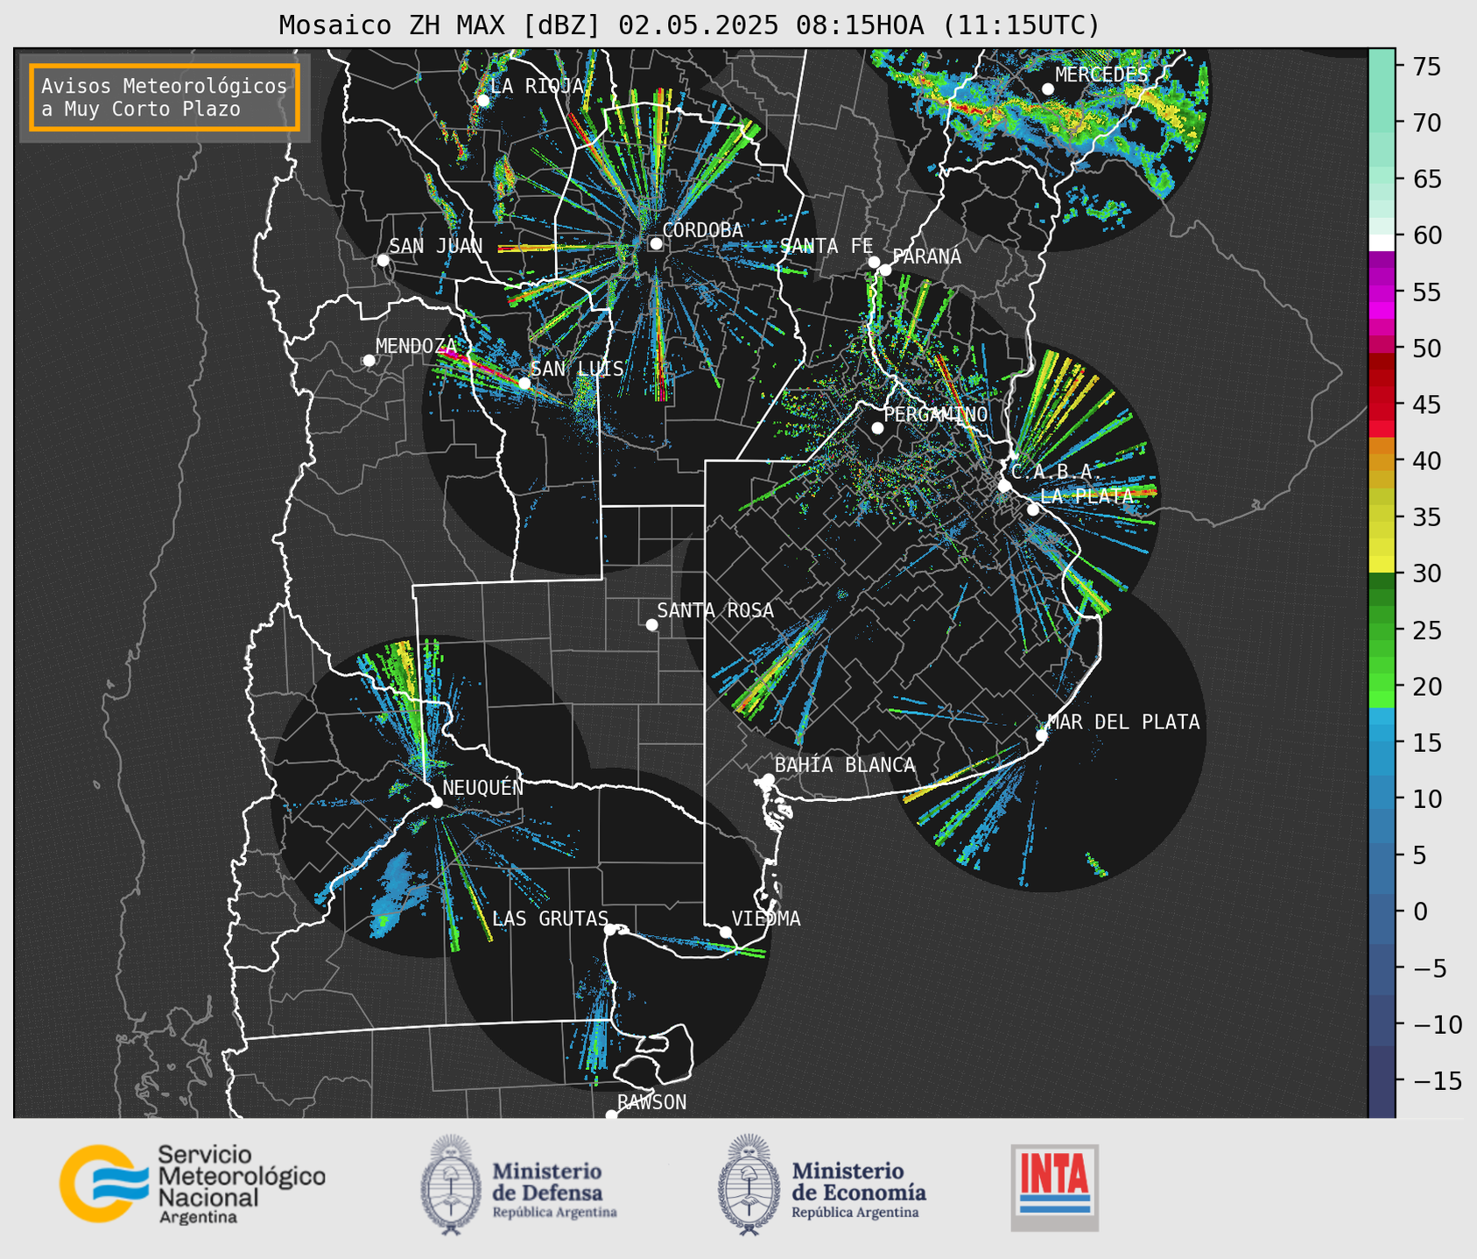
Task: Click the 75 dBZ label on the color scale
Action: pyautogui.click(x=1426, y=67)
